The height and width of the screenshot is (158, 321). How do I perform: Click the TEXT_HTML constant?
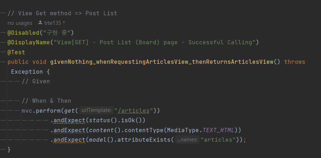pos(218,130)
